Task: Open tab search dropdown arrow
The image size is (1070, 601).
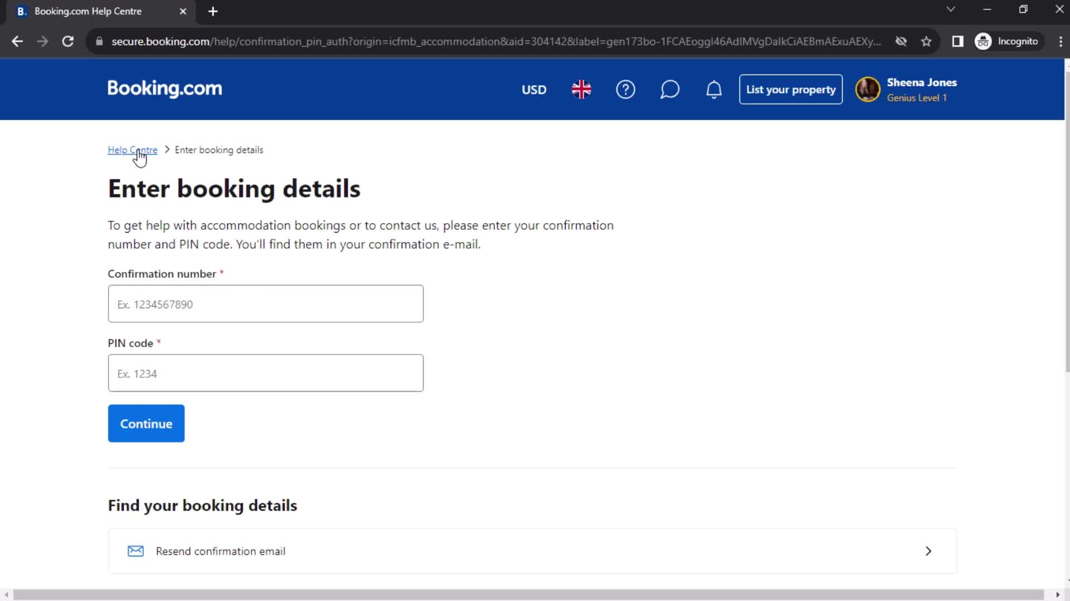Action: tap(951, 9)
